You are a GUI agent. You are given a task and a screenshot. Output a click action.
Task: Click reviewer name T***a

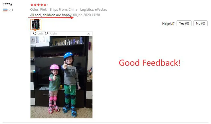coord(7,4)
